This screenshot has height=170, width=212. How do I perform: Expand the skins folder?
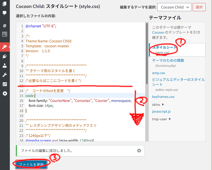coord(158,105)
